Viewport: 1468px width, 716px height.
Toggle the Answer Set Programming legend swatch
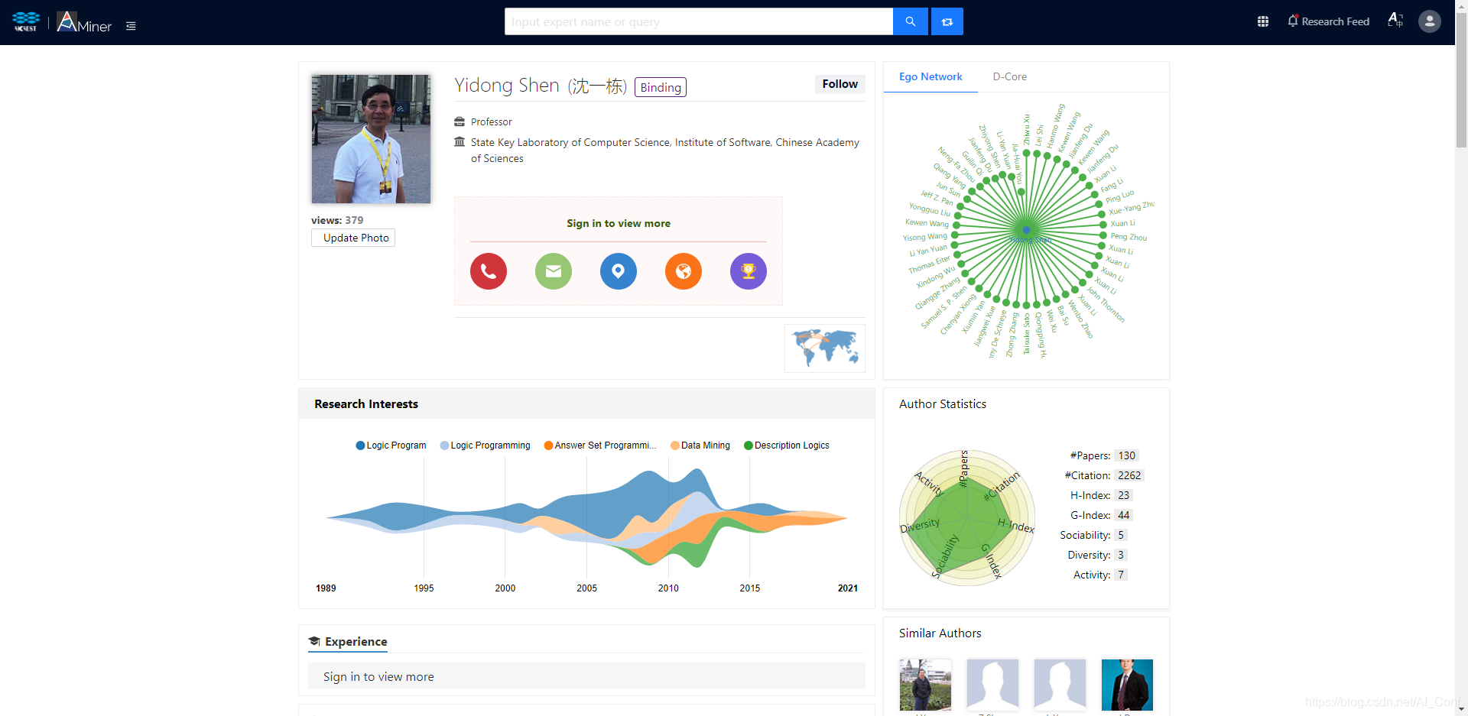click(549, 445)
